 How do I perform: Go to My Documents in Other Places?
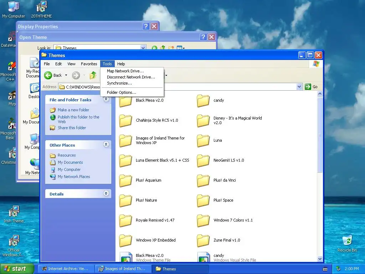point(70,162)
